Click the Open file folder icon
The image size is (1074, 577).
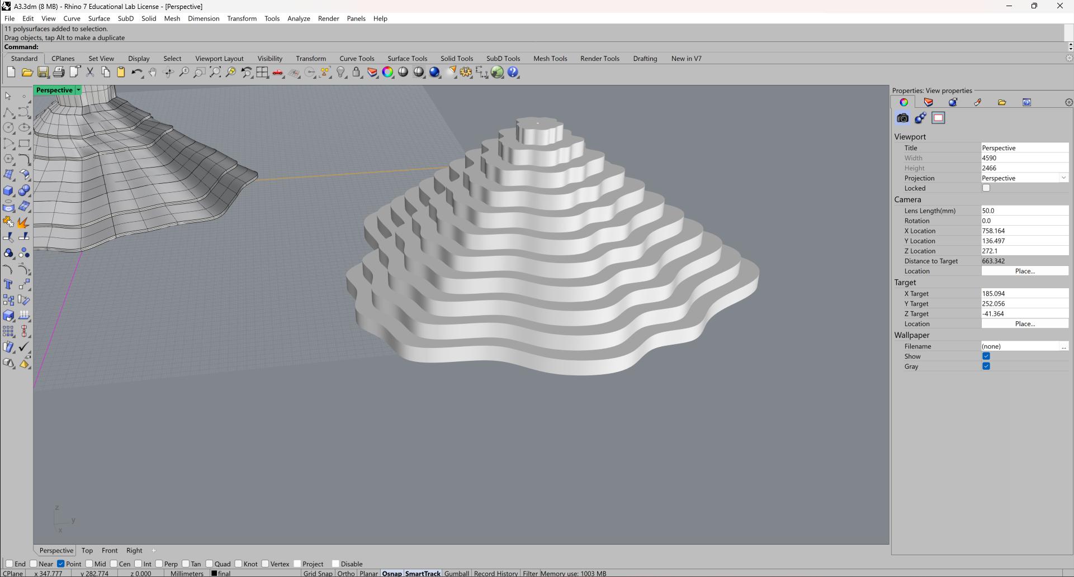27,72
